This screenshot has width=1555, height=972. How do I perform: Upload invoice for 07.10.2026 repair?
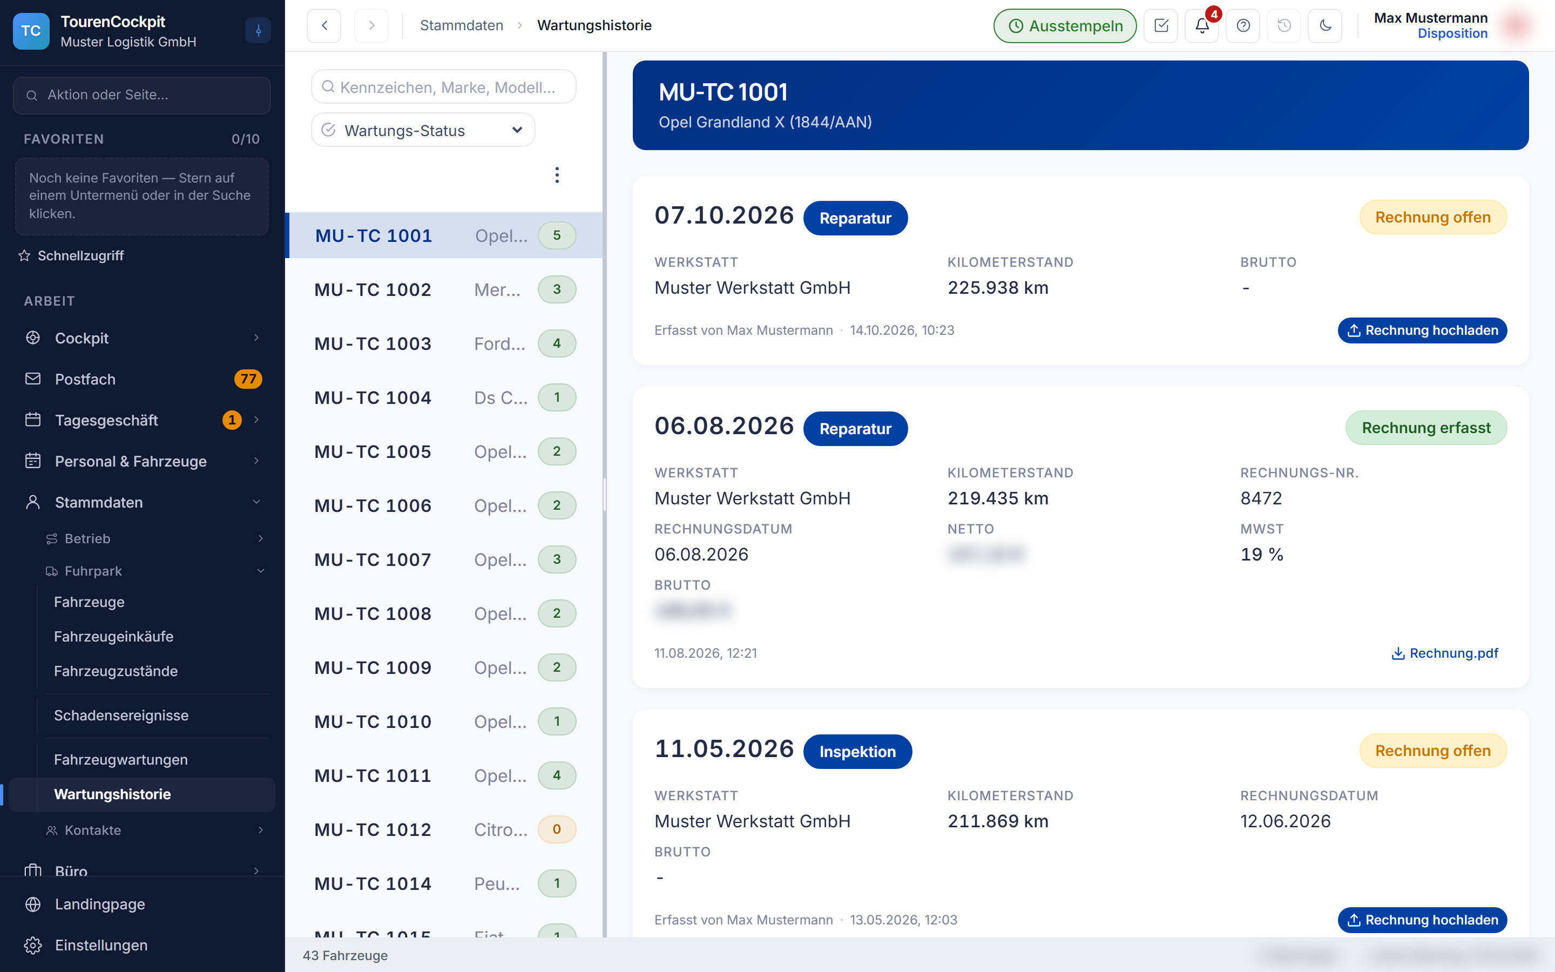(1422, 330)
